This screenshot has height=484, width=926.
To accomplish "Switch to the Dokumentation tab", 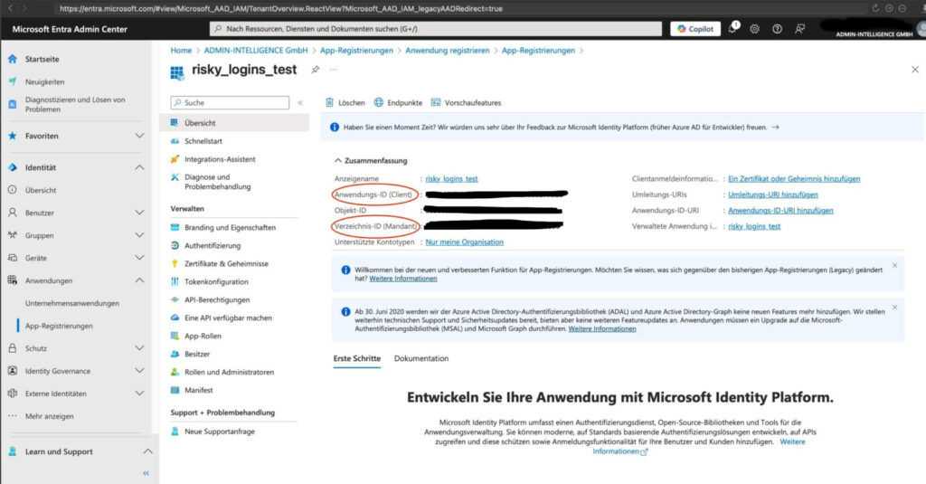I will pyautogui.click(x=421, y=359).
